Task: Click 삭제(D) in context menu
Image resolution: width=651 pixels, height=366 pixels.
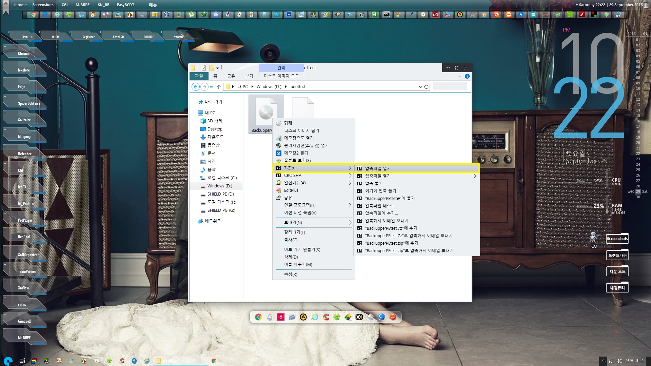Action: pyautogui.click(x=314, y=257)
